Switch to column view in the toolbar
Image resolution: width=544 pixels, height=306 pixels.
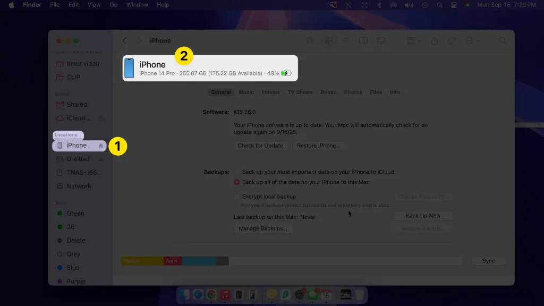pos(363,40)
